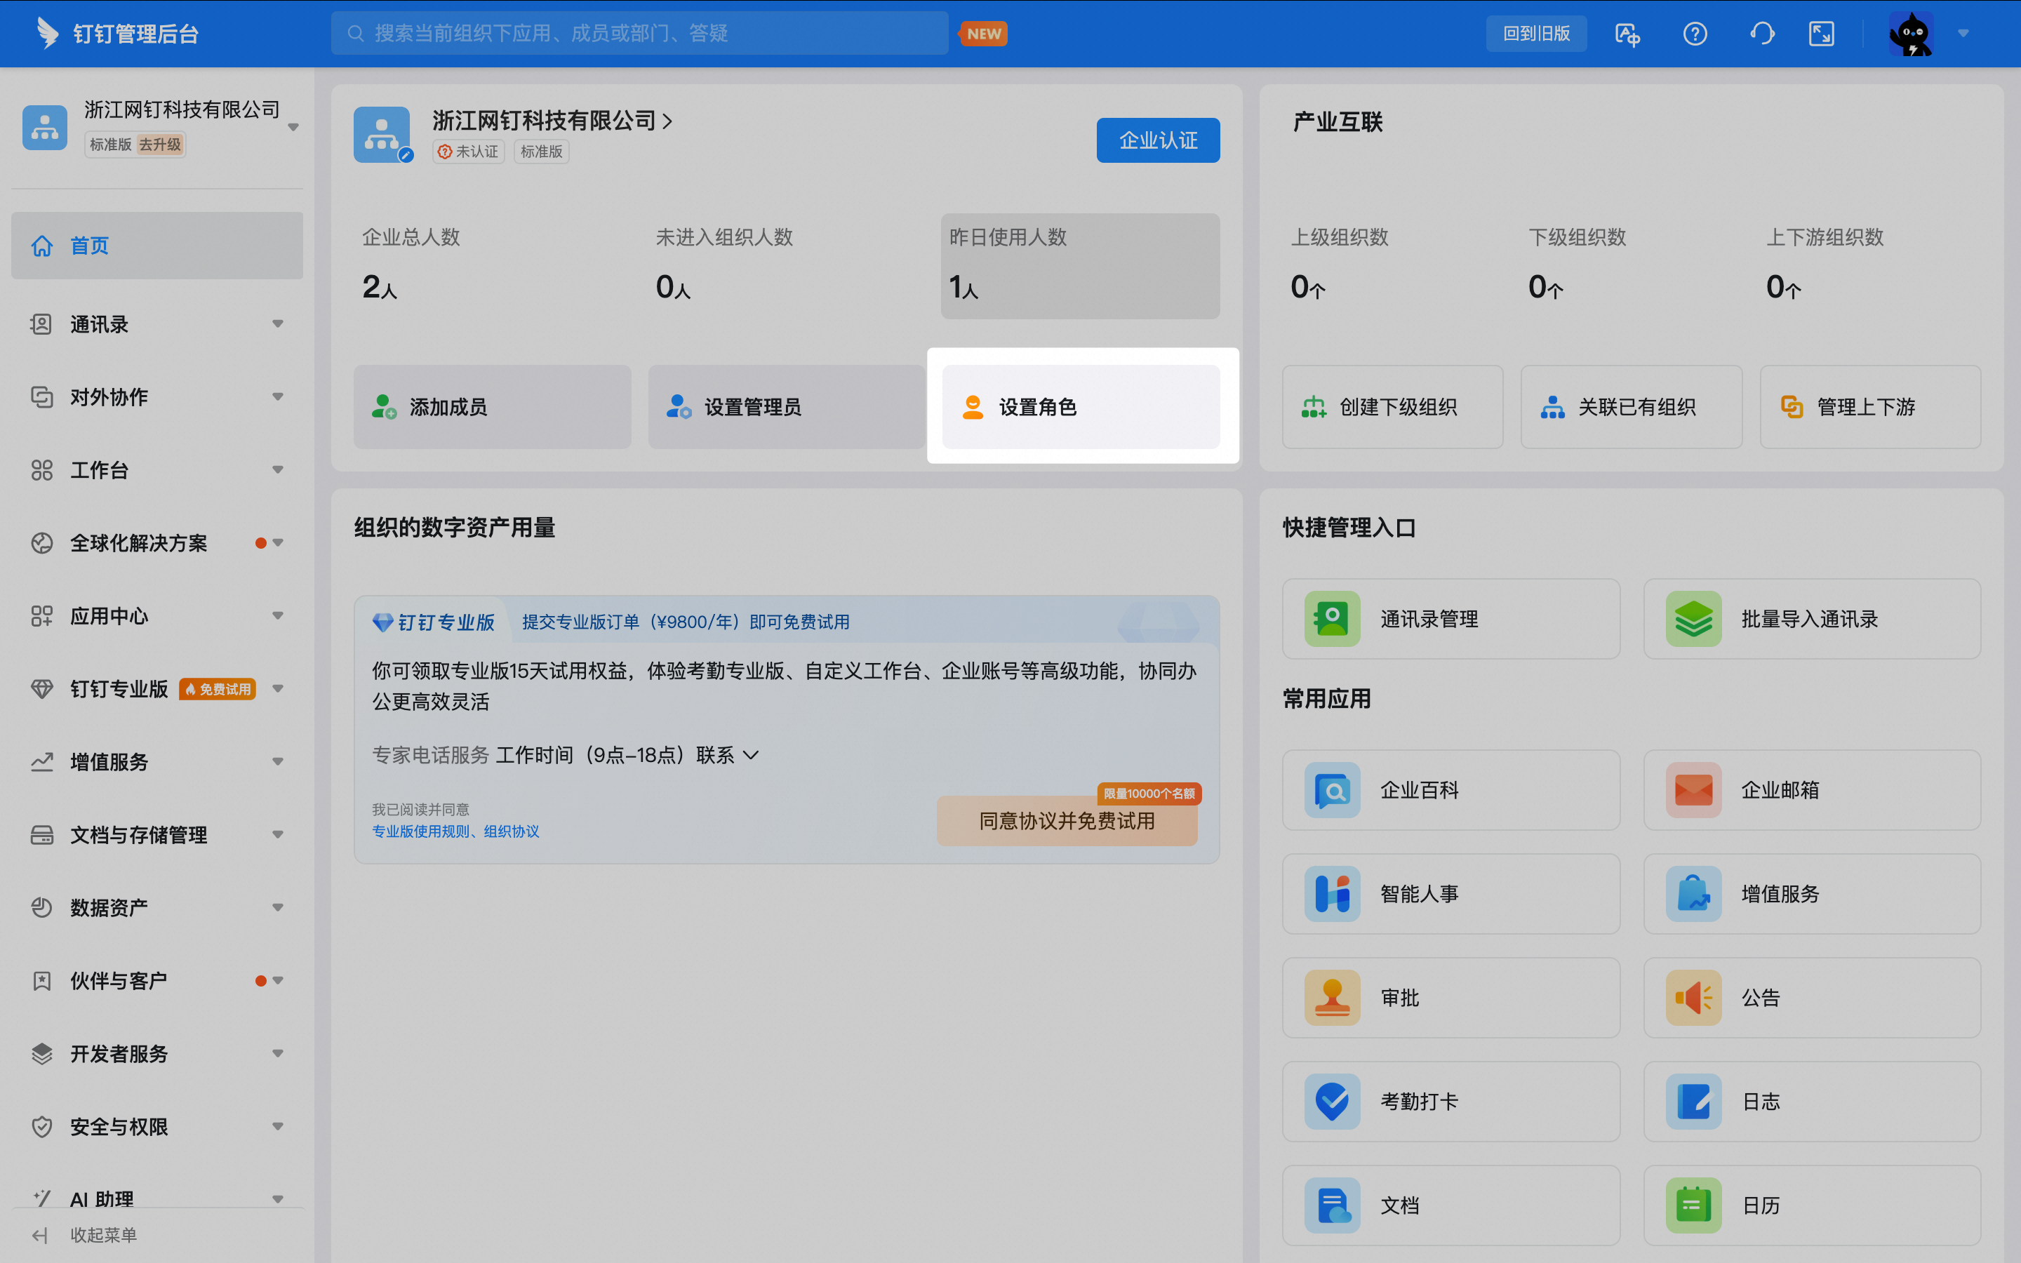
Task: Click the 钉钉专业版 diamond icon in sidebar
Action: click(42, 689)
